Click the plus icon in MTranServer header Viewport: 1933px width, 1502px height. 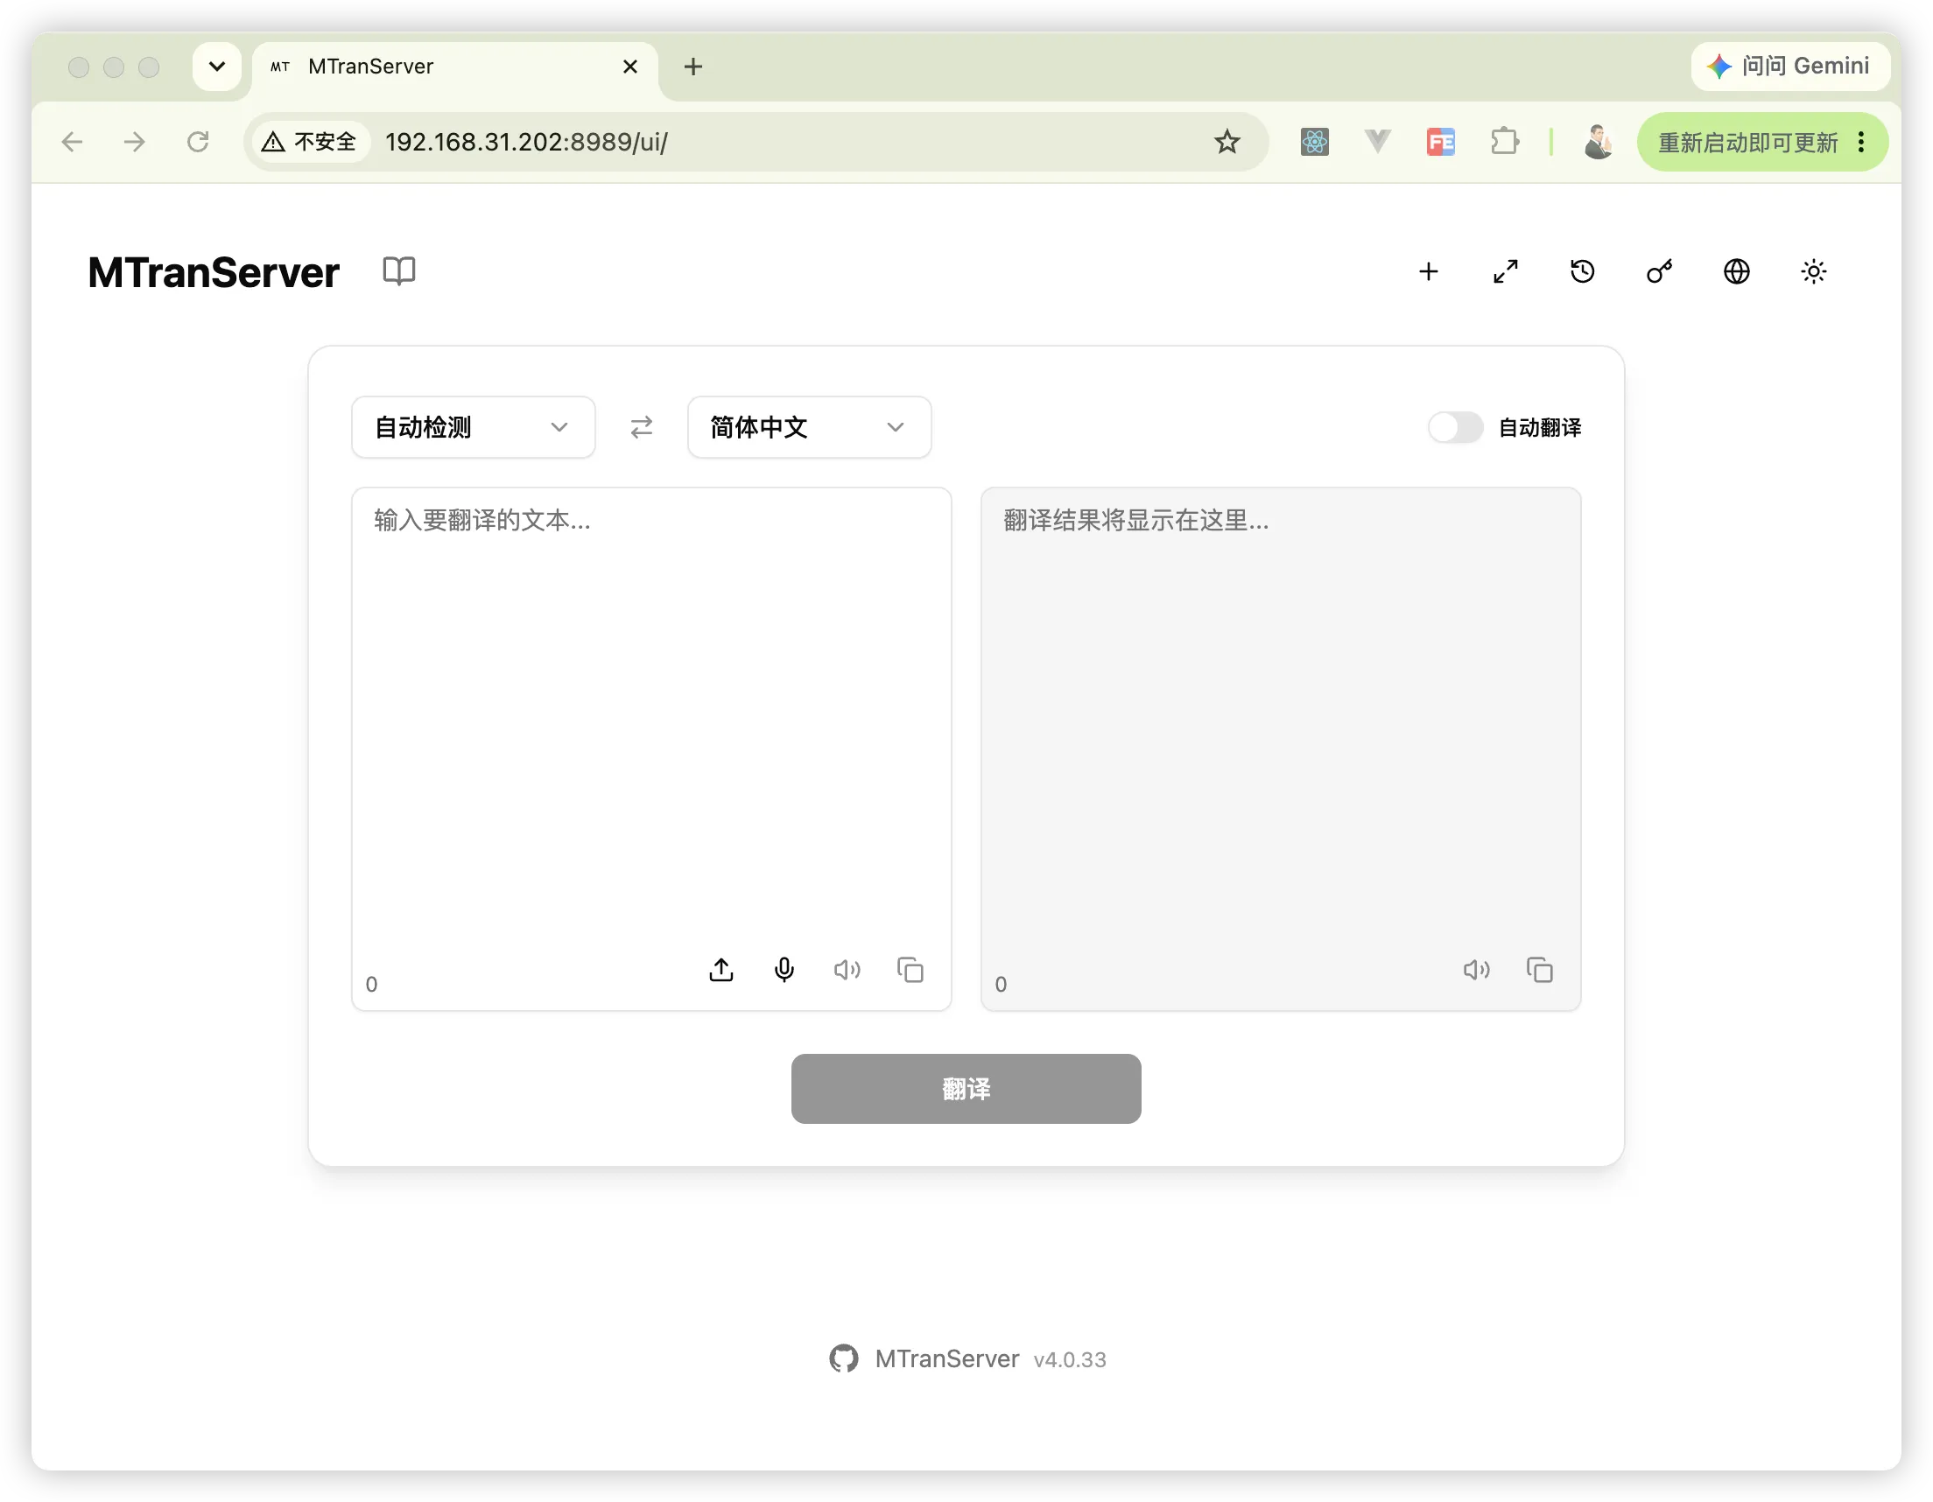(1429, 271)
